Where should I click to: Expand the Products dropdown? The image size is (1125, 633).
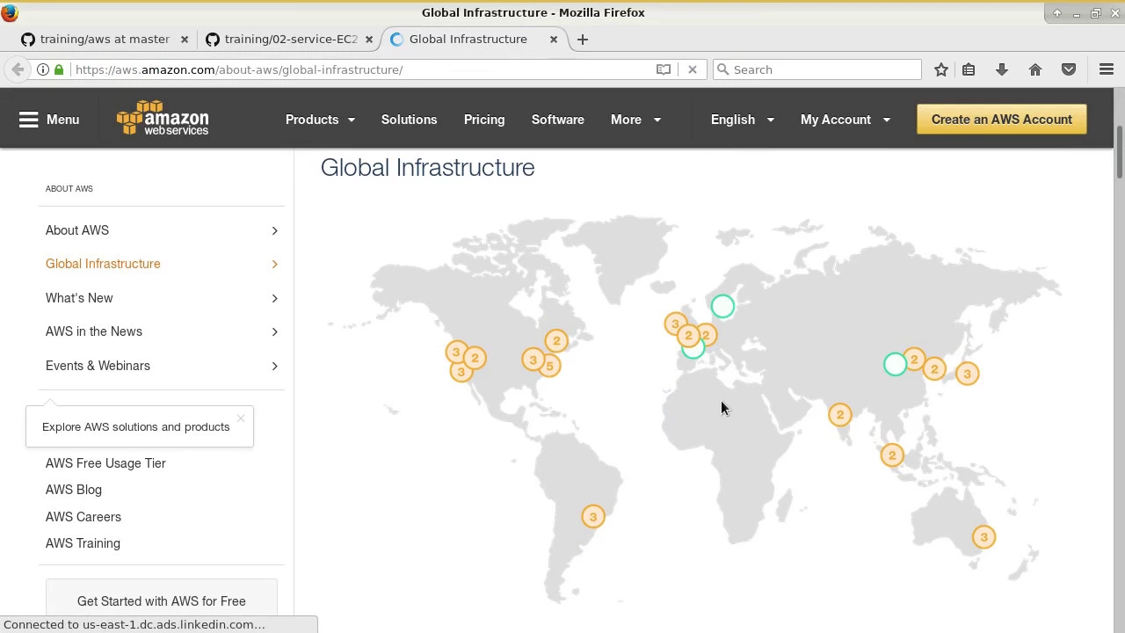coord(320,120)
